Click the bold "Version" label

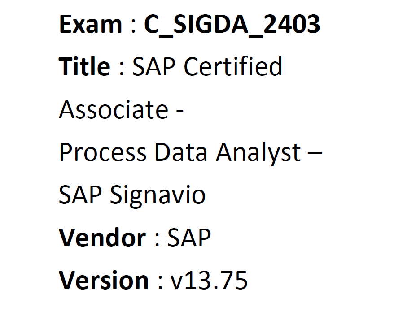coord(104,280)
